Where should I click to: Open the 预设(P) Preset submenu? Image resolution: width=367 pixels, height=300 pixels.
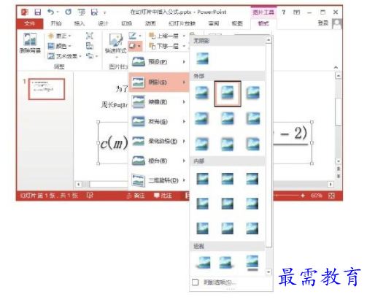[159, 62]
